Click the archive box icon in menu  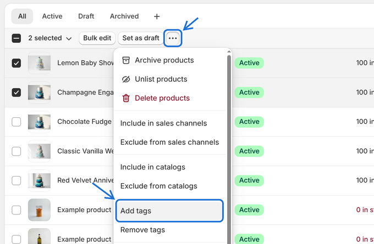coord(126,60)
